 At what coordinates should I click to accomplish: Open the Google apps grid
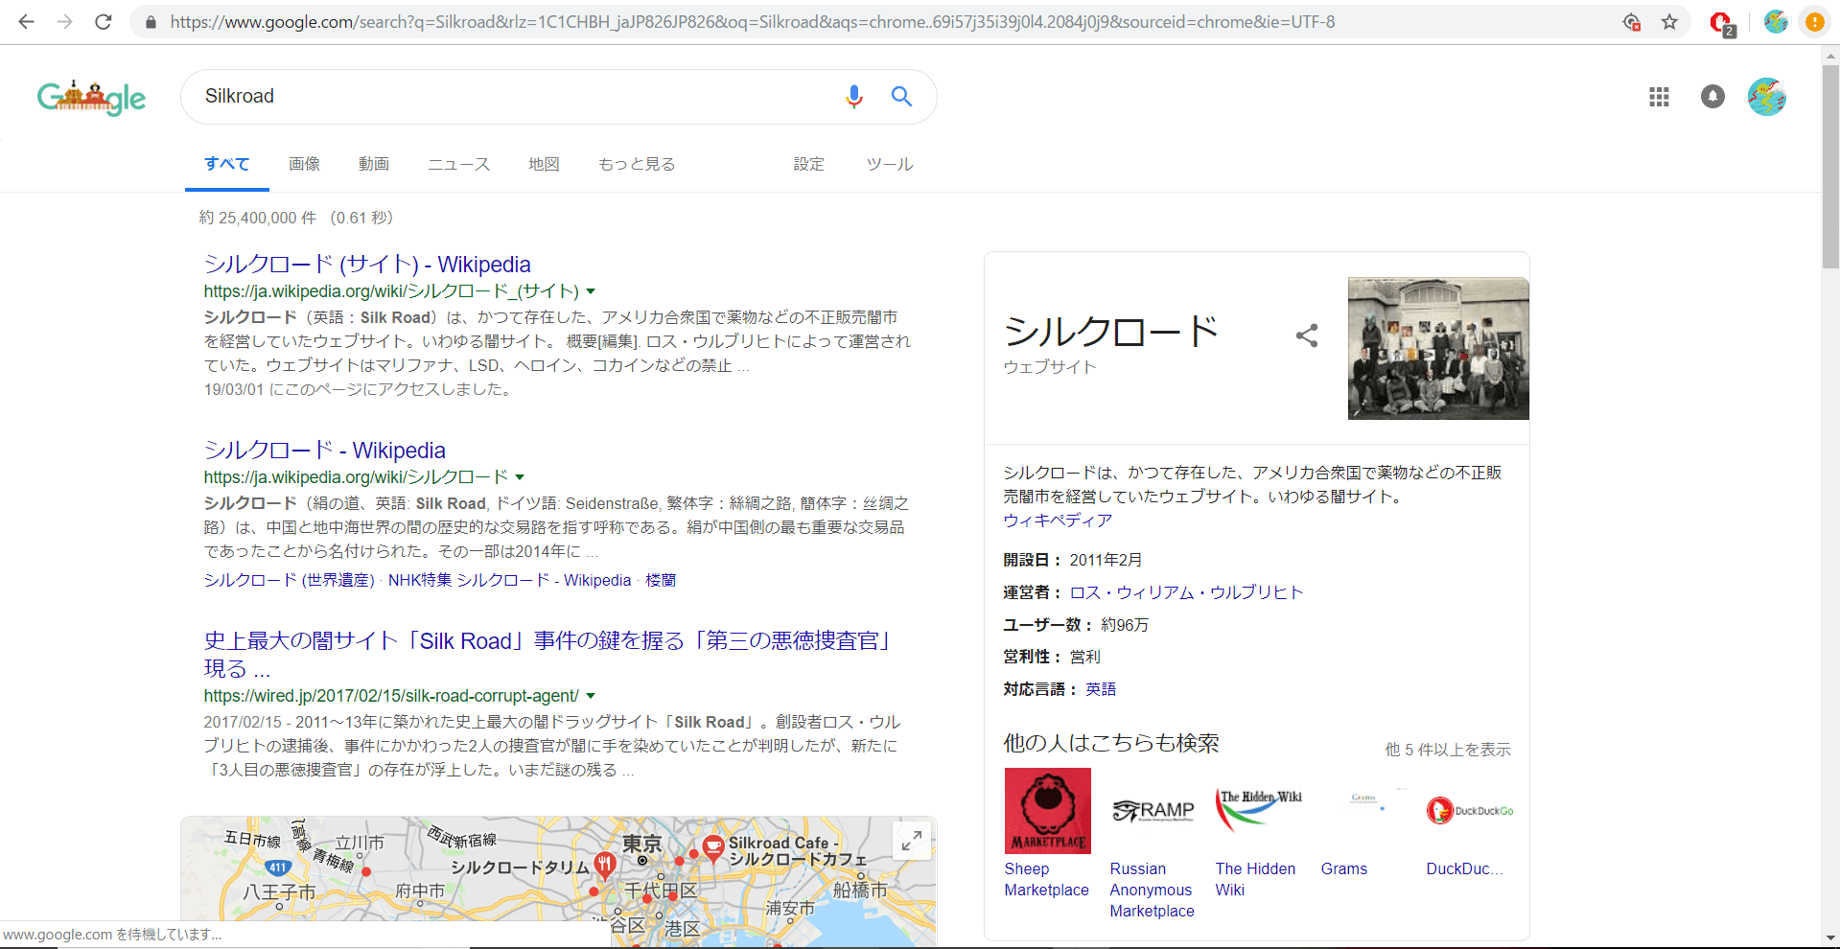[1659, 97]
